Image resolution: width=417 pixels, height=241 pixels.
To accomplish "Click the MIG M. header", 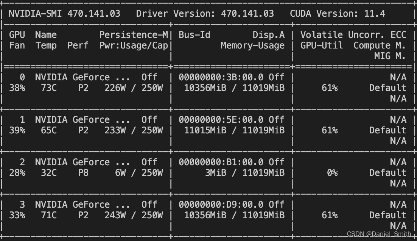I will pyautogui.click(x=390, y=56).
